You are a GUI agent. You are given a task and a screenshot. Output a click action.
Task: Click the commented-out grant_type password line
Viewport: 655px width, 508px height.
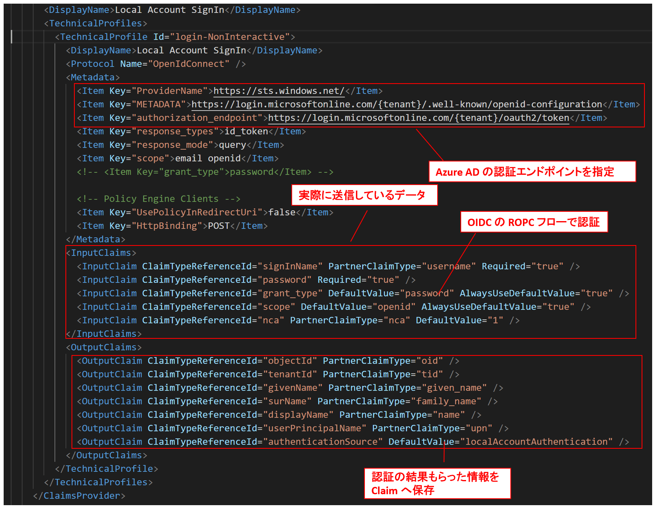click(x=205, y=172)
